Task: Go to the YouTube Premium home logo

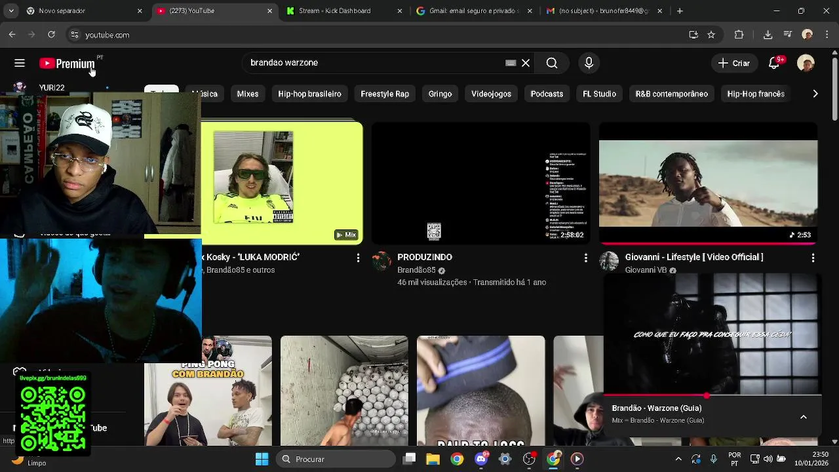Action: (x=68, y=64)
